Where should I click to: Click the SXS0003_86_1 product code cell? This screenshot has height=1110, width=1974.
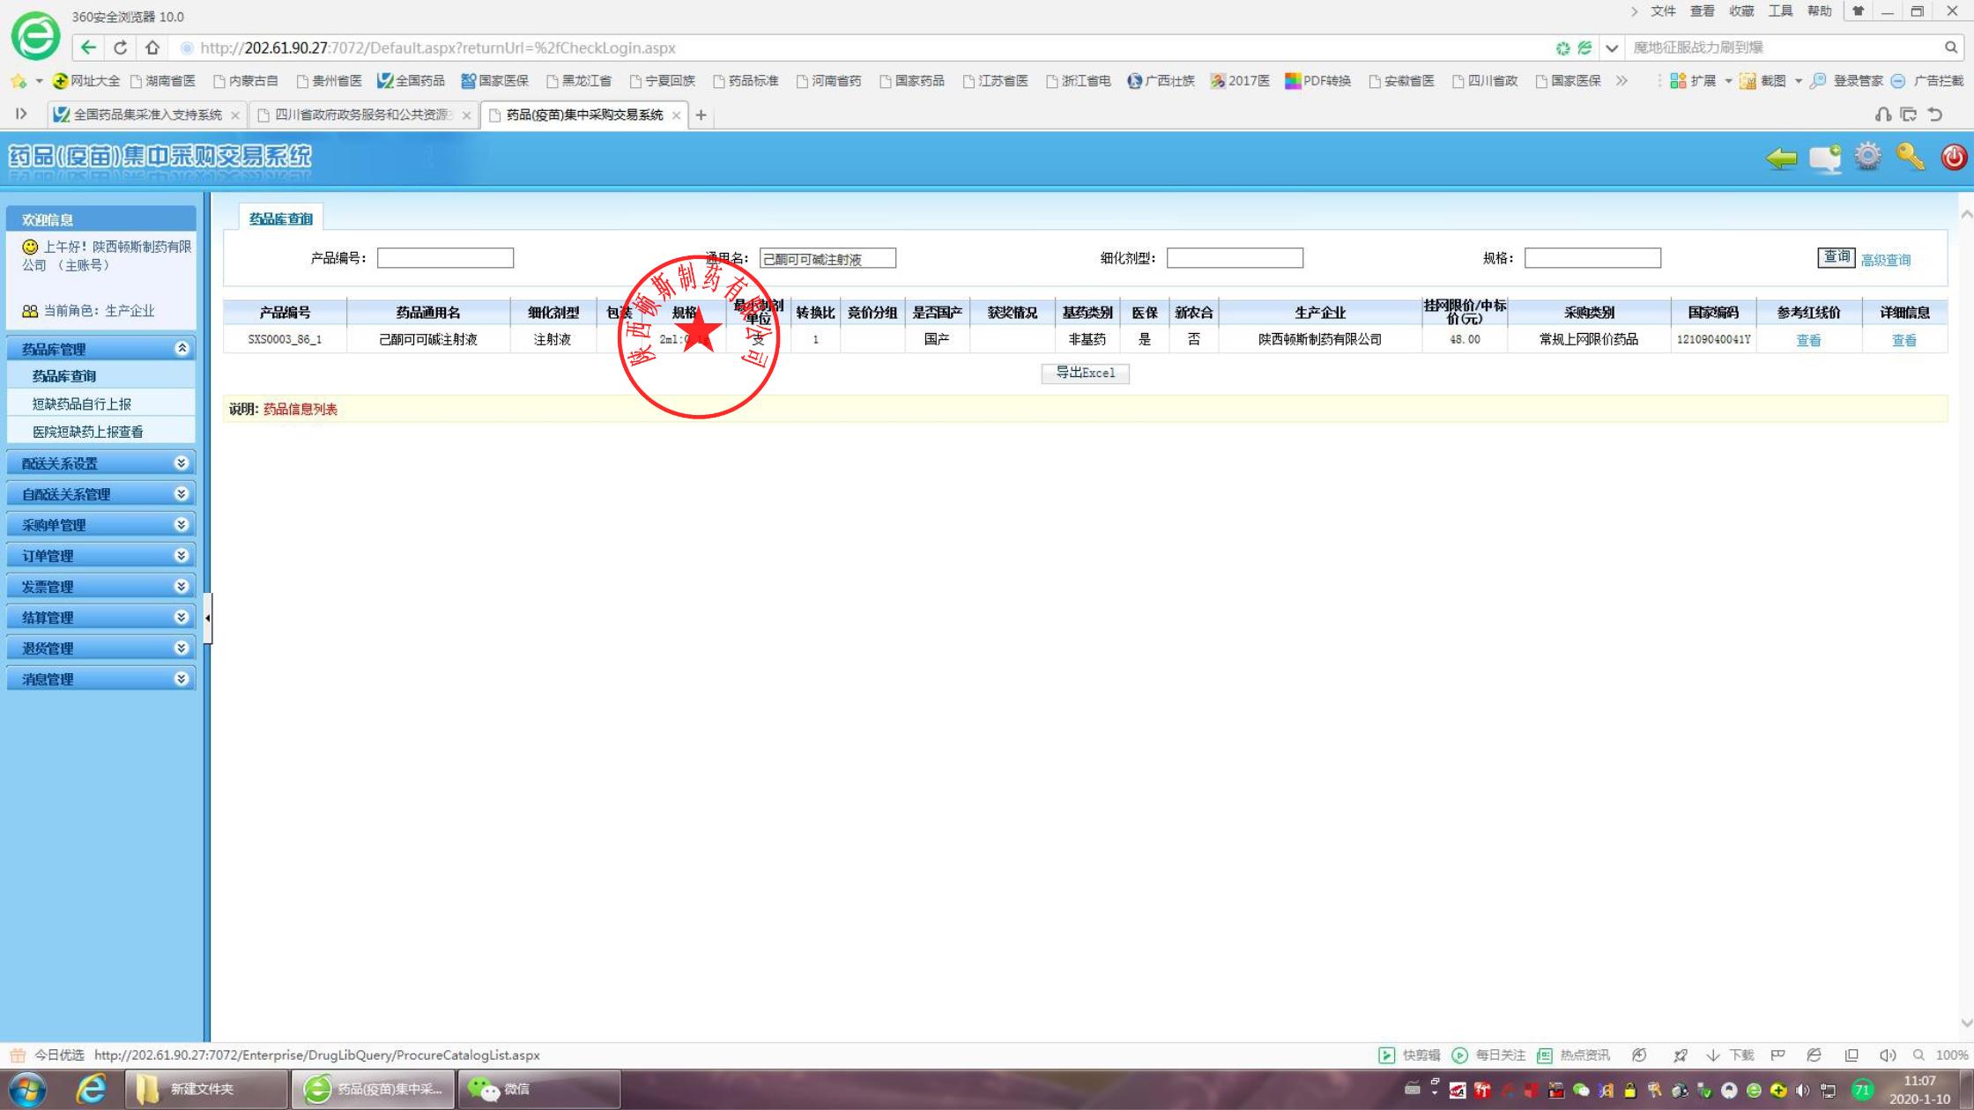(285, 339)
